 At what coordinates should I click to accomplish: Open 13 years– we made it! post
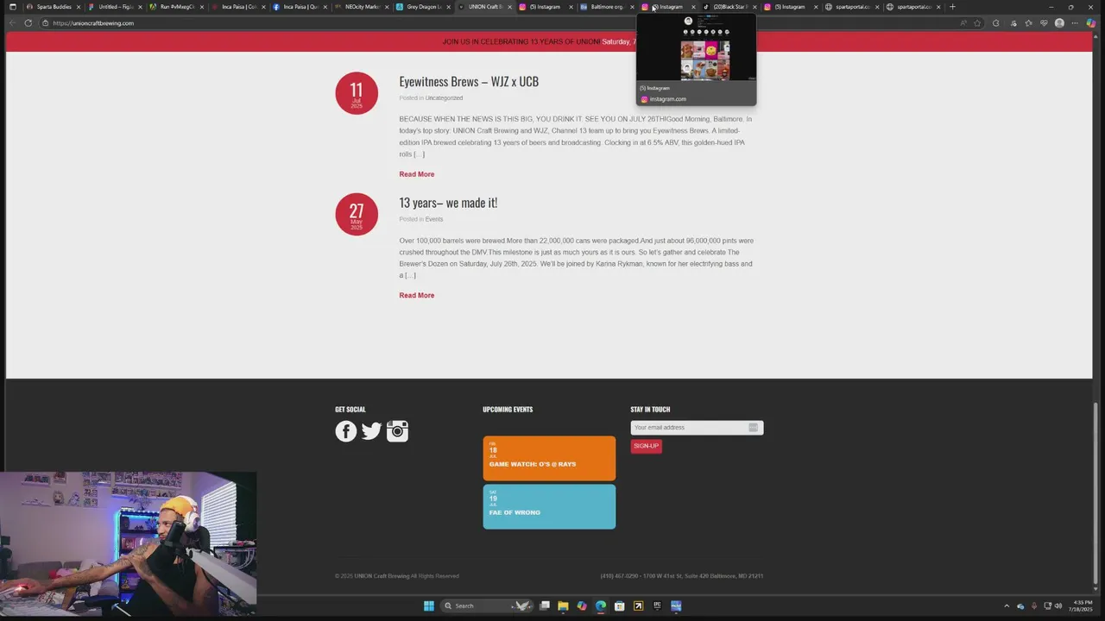click(448, 203)
